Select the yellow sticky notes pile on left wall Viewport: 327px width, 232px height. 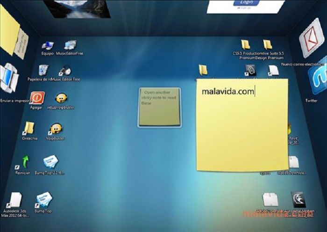click(x=10, y=31)
